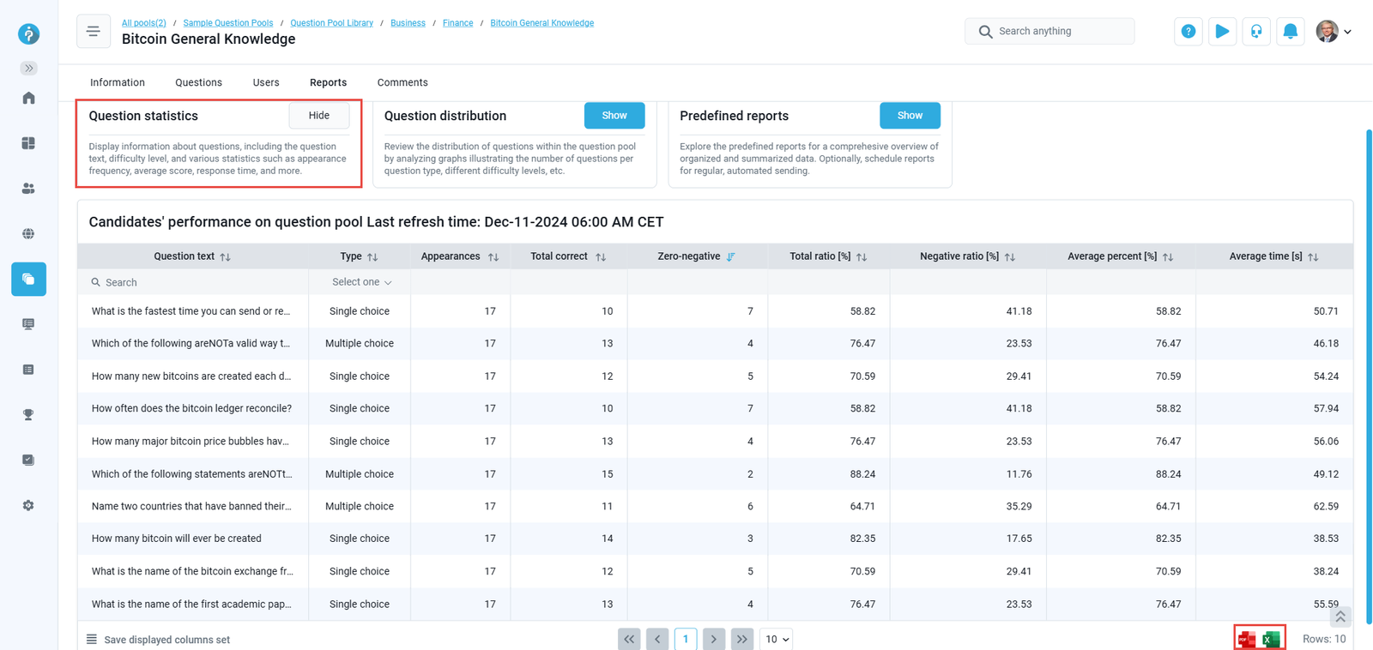1373x650 pixels.
Task: Click Save displayed columns set
Action: click(166, 640)
